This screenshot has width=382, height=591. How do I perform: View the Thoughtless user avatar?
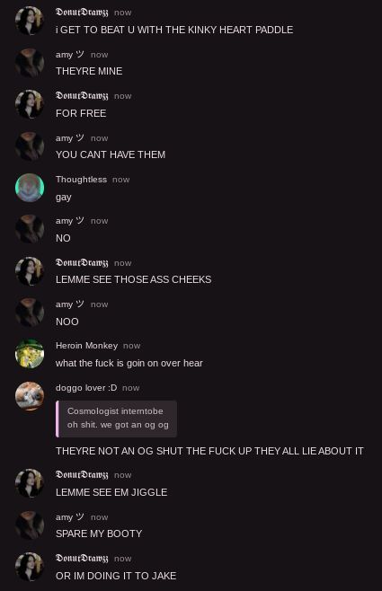pyautogui.click(x=30, y=188)
